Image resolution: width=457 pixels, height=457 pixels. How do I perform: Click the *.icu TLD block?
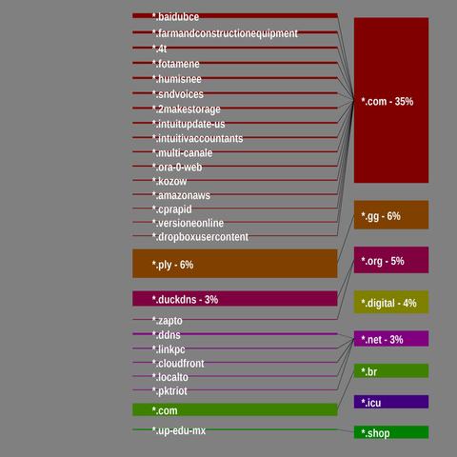pos(391,402)
